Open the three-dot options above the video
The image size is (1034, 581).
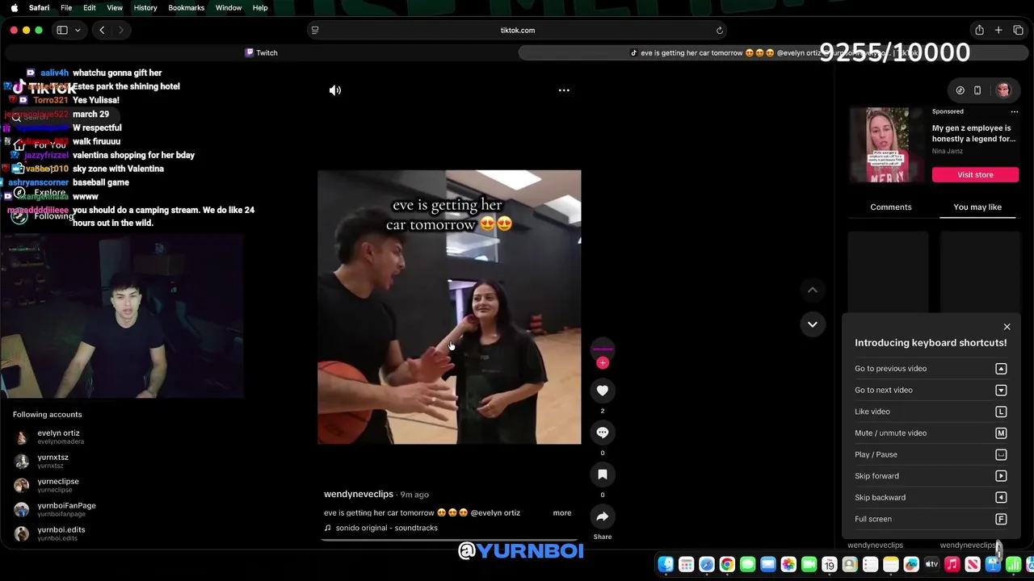[x=564, y=90]
